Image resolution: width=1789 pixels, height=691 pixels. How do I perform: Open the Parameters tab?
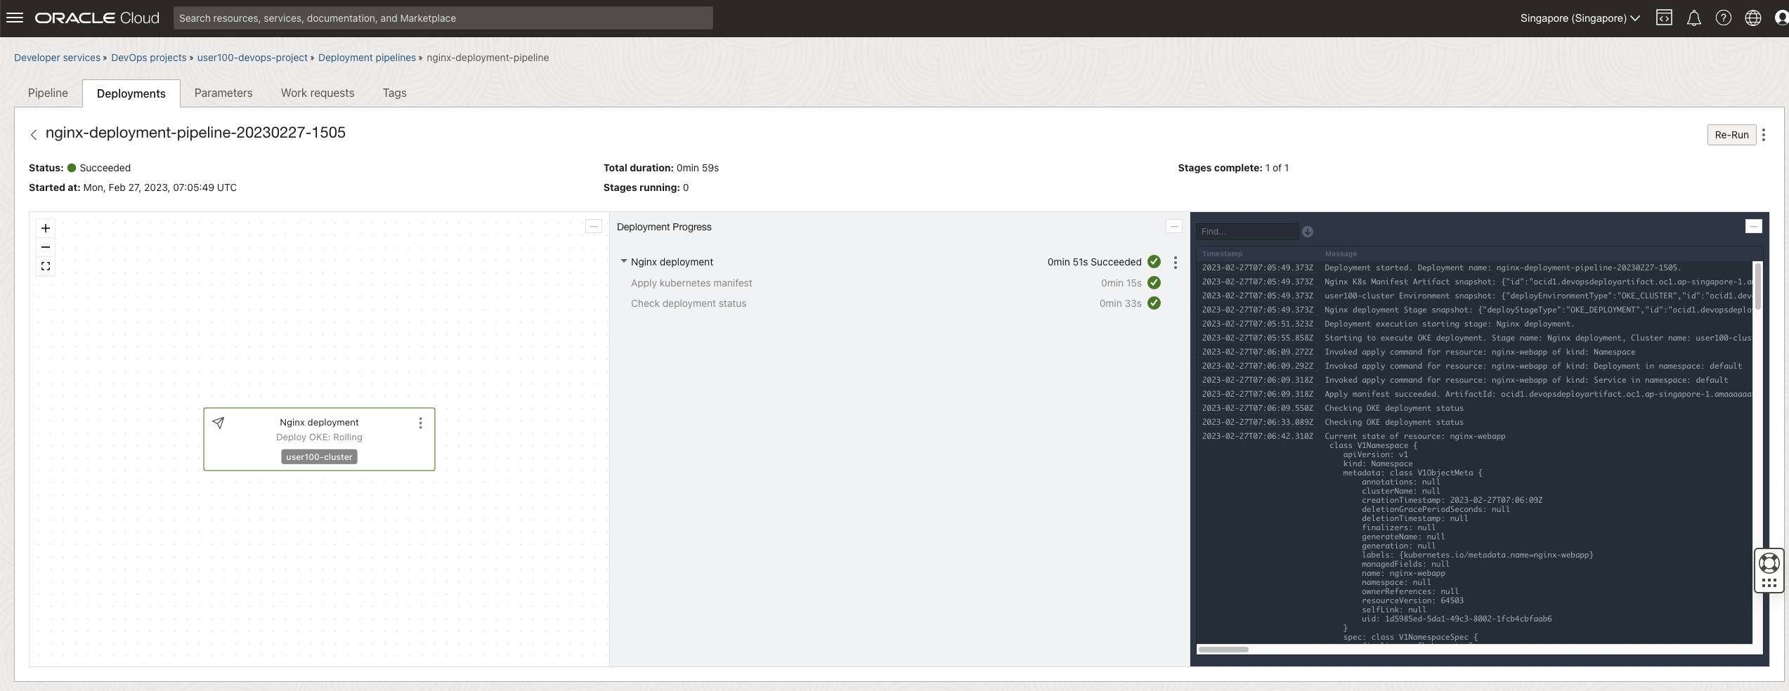click(223, 93)
